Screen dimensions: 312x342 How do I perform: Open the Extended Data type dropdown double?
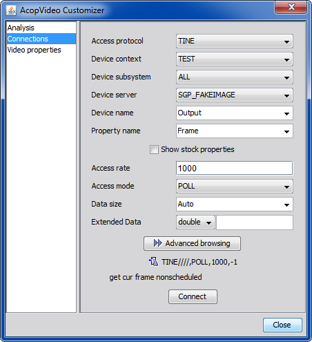coord(195,222)
